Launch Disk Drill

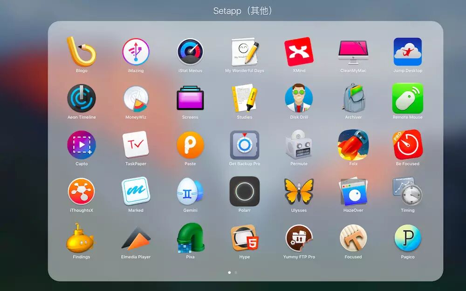[x=299, y=98]
